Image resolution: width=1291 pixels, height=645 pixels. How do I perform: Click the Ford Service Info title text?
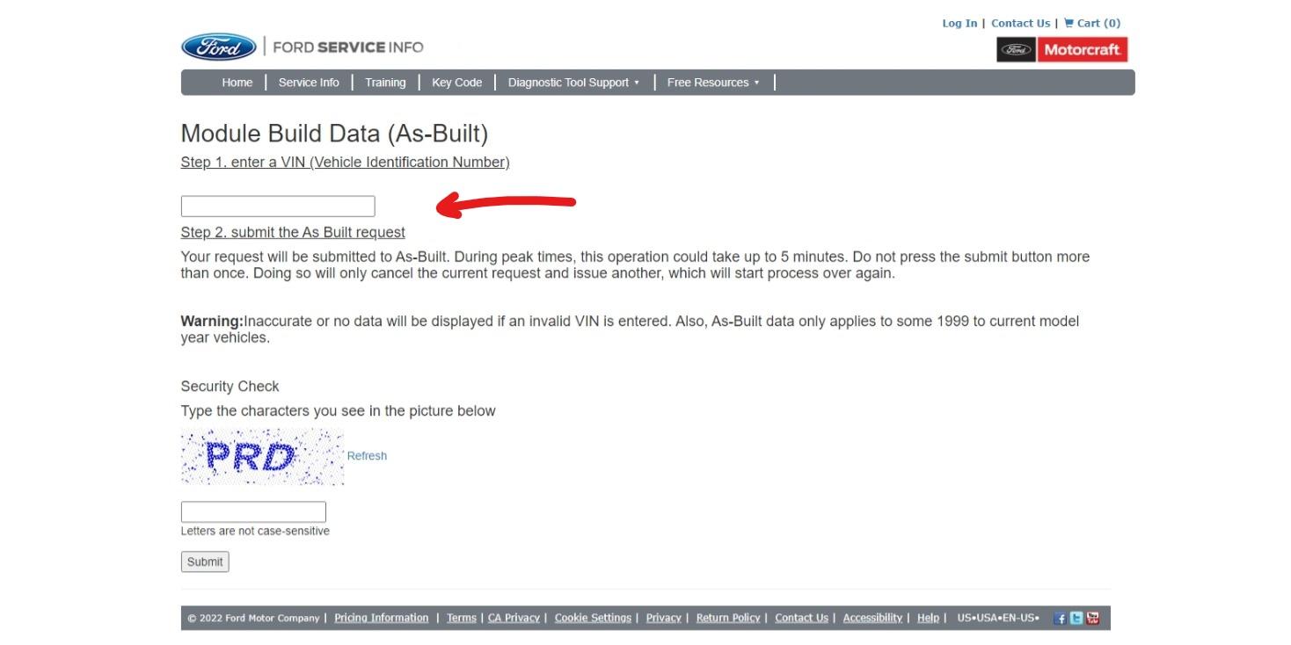pyautogui.click(x=348, y=47)
